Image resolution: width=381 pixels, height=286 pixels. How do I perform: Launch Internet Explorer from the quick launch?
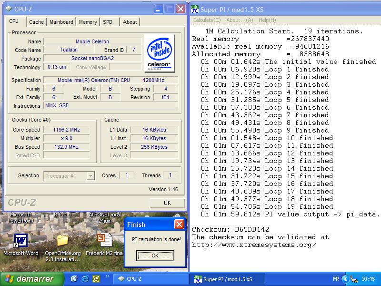tap(85, 279)
